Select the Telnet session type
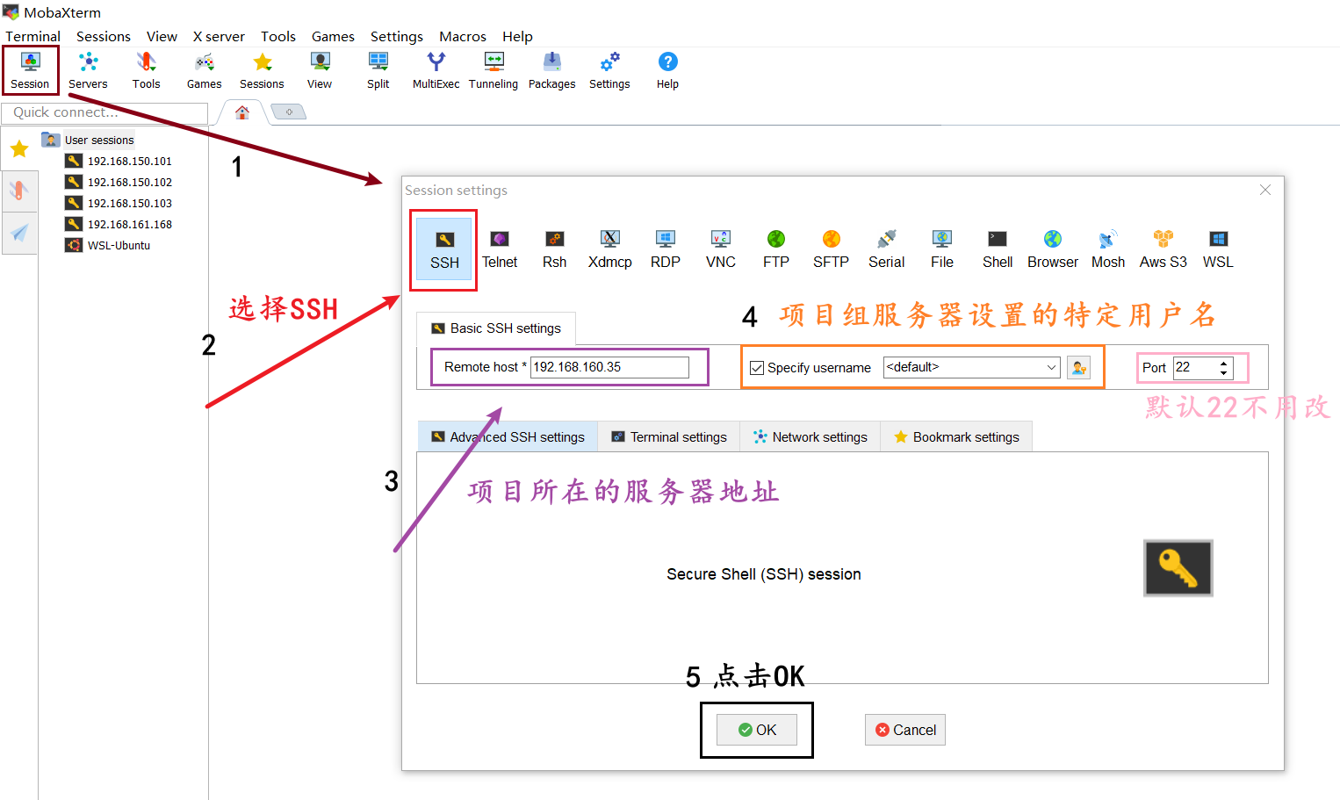The image size is (1340, 800). pyautogui.click(x=500, y=249)
